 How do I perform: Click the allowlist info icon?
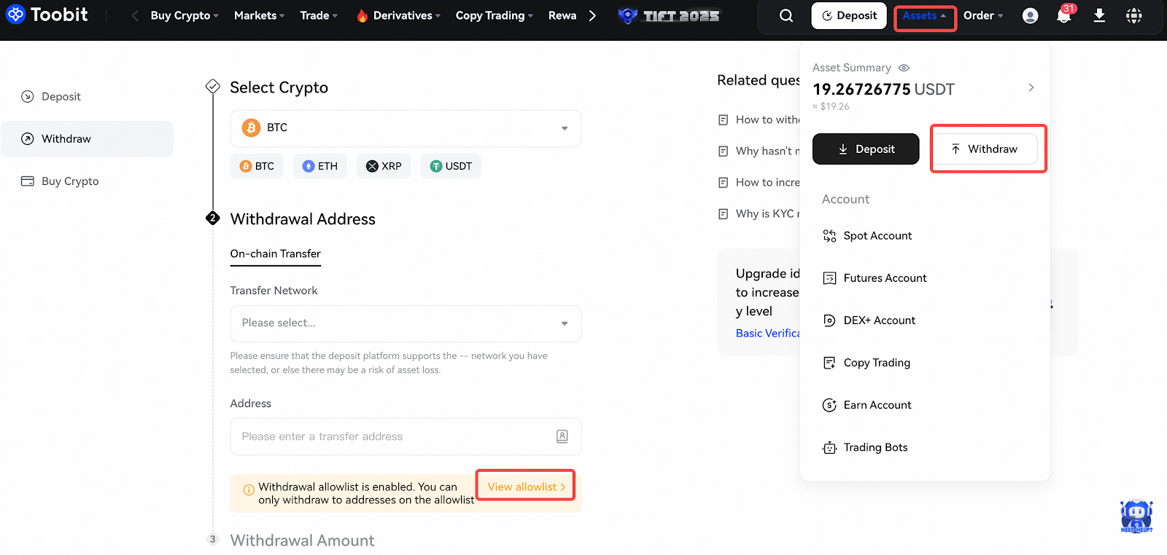pyautogui.click(x=249, y=490)
